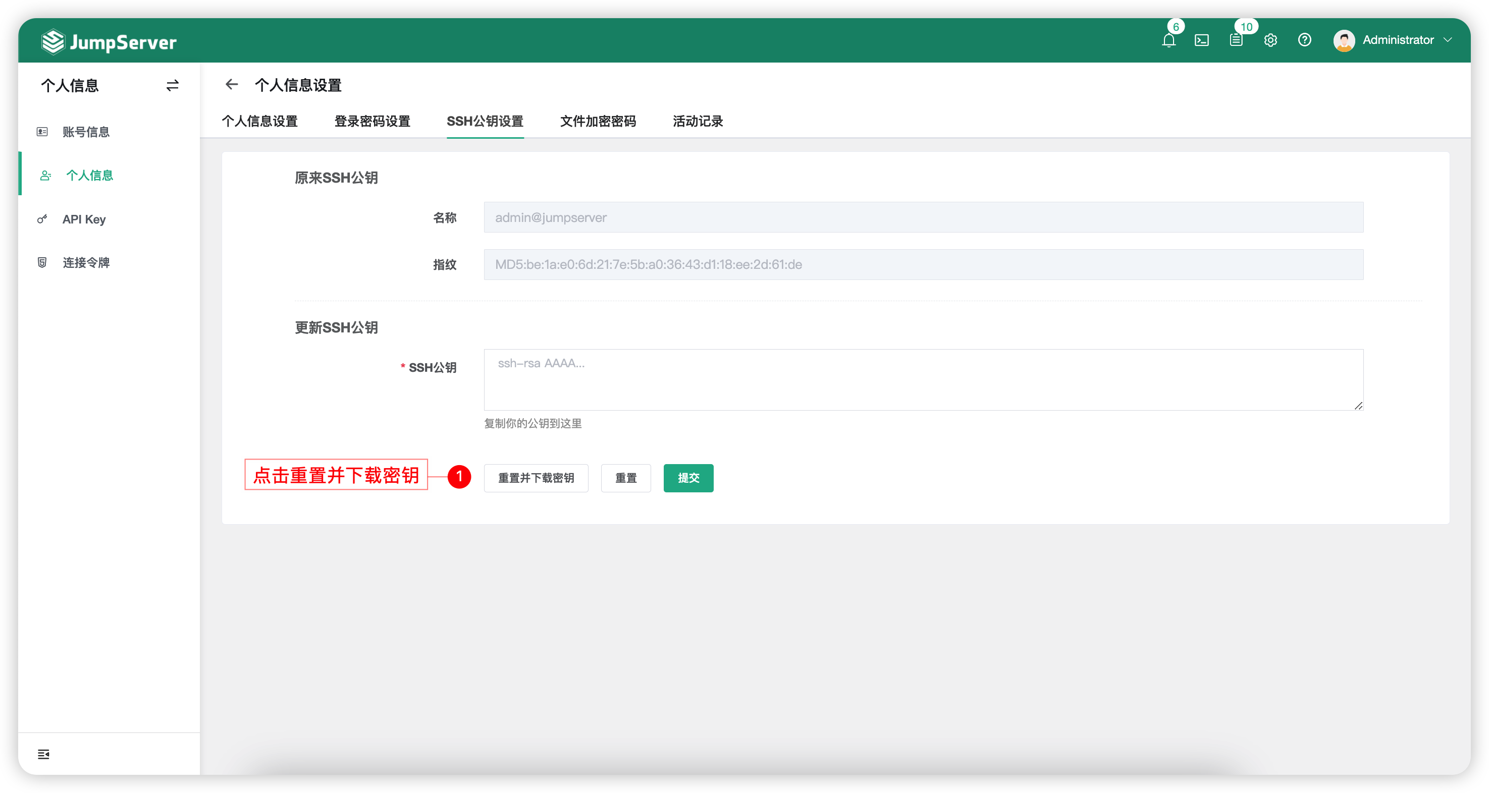The height and width of the screenshot is (793, 1489).
Task: Click the JumpServer logo
Action: coord(109,41)
